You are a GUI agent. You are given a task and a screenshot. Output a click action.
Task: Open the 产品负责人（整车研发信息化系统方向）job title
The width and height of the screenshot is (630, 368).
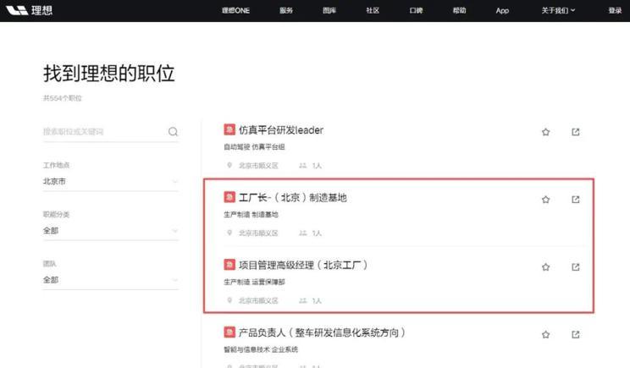pyautogui.click(x=323, y=332)
